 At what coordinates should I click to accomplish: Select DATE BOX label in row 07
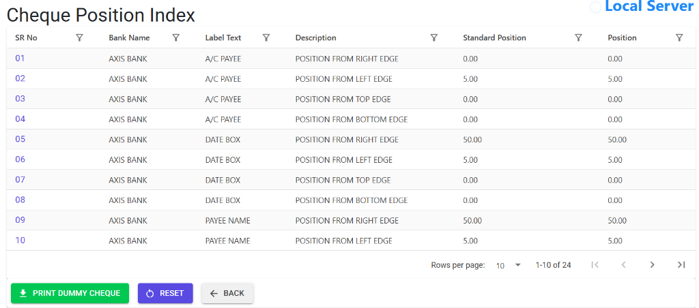click(x=223, y=181)
